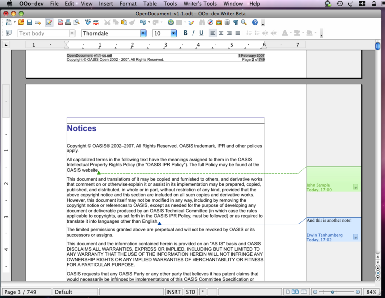Toggle STD selection mode in status bar

(191, 292)
